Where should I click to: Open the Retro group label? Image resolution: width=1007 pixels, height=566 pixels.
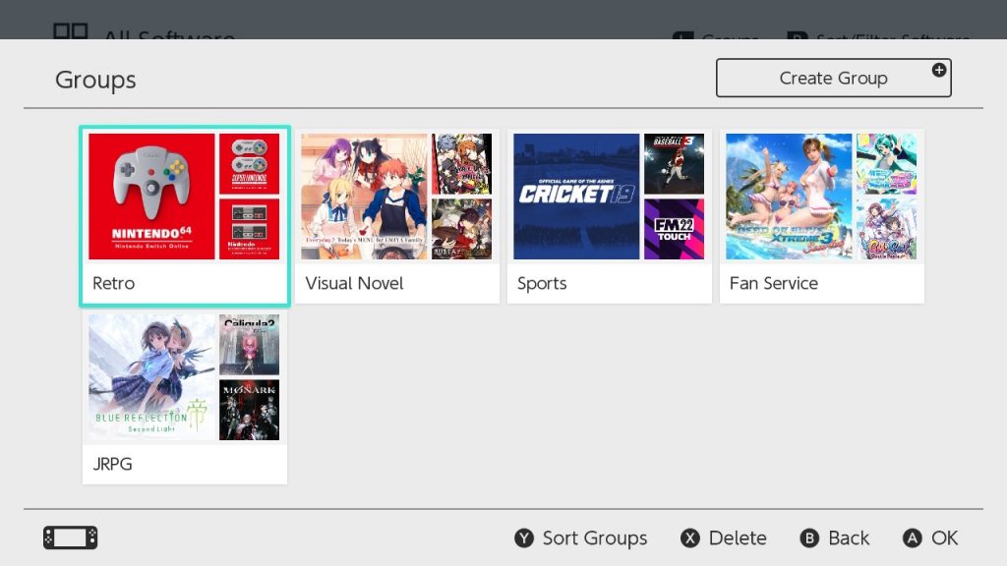(114, 283)
